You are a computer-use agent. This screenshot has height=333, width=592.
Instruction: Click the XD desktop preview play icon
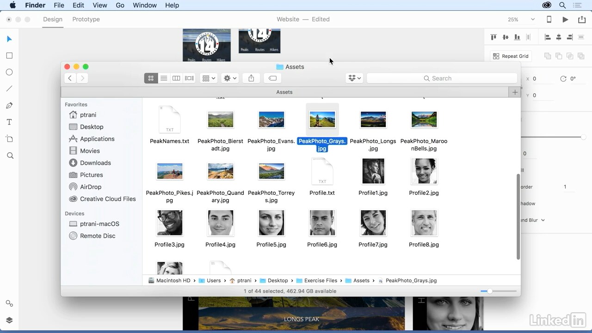(565, 19)
